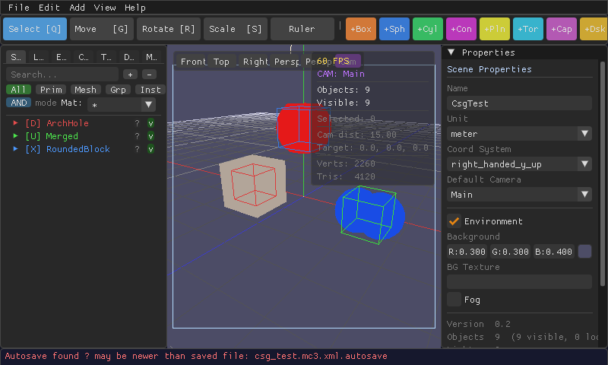This screenshot has width=608, height=365.
Task: Click the question mark on RoundedBlock row
Action: (x=137, y=149)
